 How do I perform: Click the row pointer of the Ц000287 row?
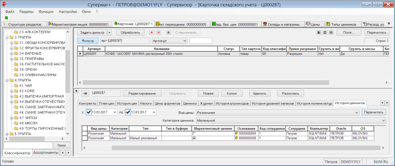pyautogui.click(x=80, y=53)
